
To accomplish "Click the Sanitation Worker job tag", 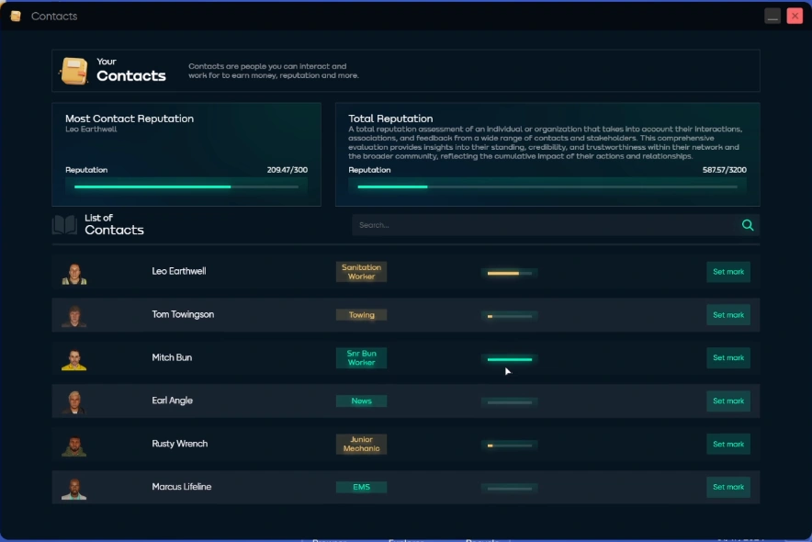I will point(362,272).
